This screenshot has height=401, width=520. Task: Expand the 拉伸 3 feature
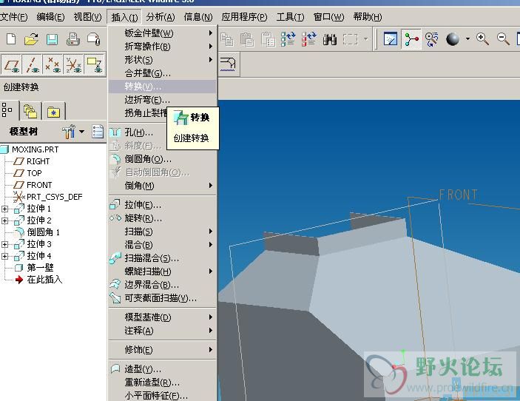coord(4,244)
